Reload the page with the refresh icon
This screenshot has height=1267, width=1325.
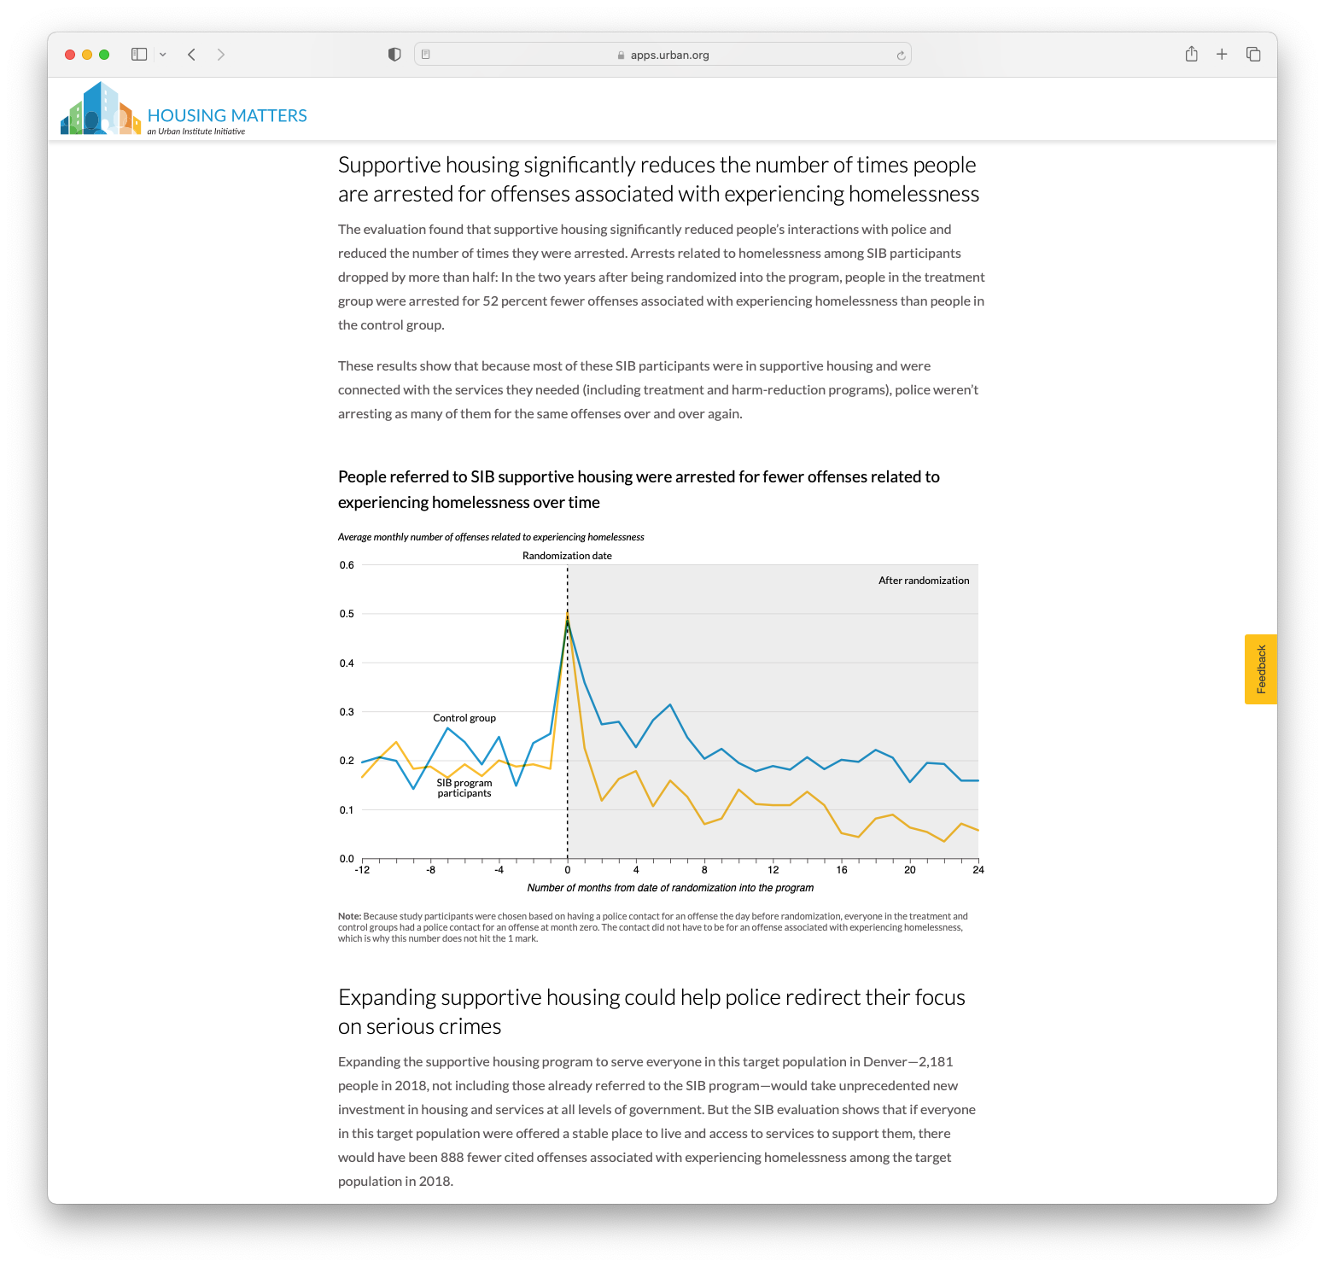point(901,55)
